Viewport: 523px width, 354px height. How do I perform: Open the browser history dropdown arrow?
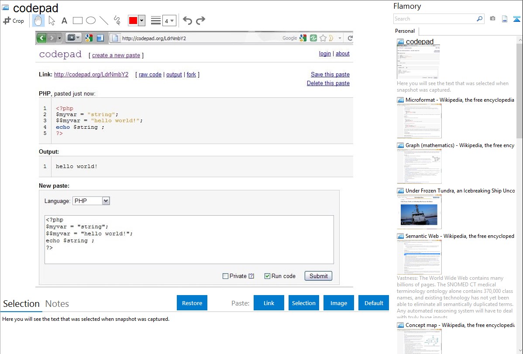click(59, 38)
